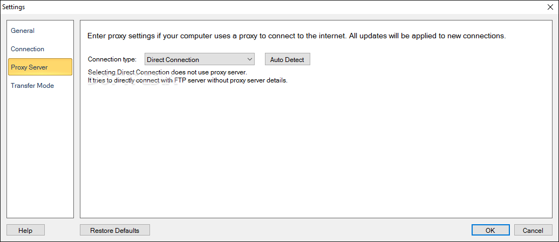Go to the Transfer Mode tab
Image resolution: width=559 pixels, height=242 pixels.
(x=32, y=86)
